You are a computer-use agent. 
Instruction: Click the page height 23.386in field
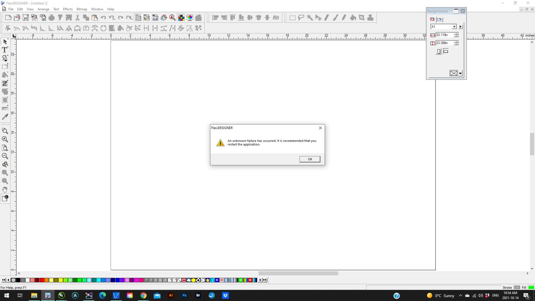tap(444, 43)
